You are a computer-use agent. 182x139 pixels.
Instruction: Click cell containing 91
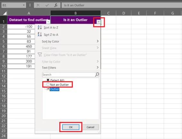click(x=21, y=51)
